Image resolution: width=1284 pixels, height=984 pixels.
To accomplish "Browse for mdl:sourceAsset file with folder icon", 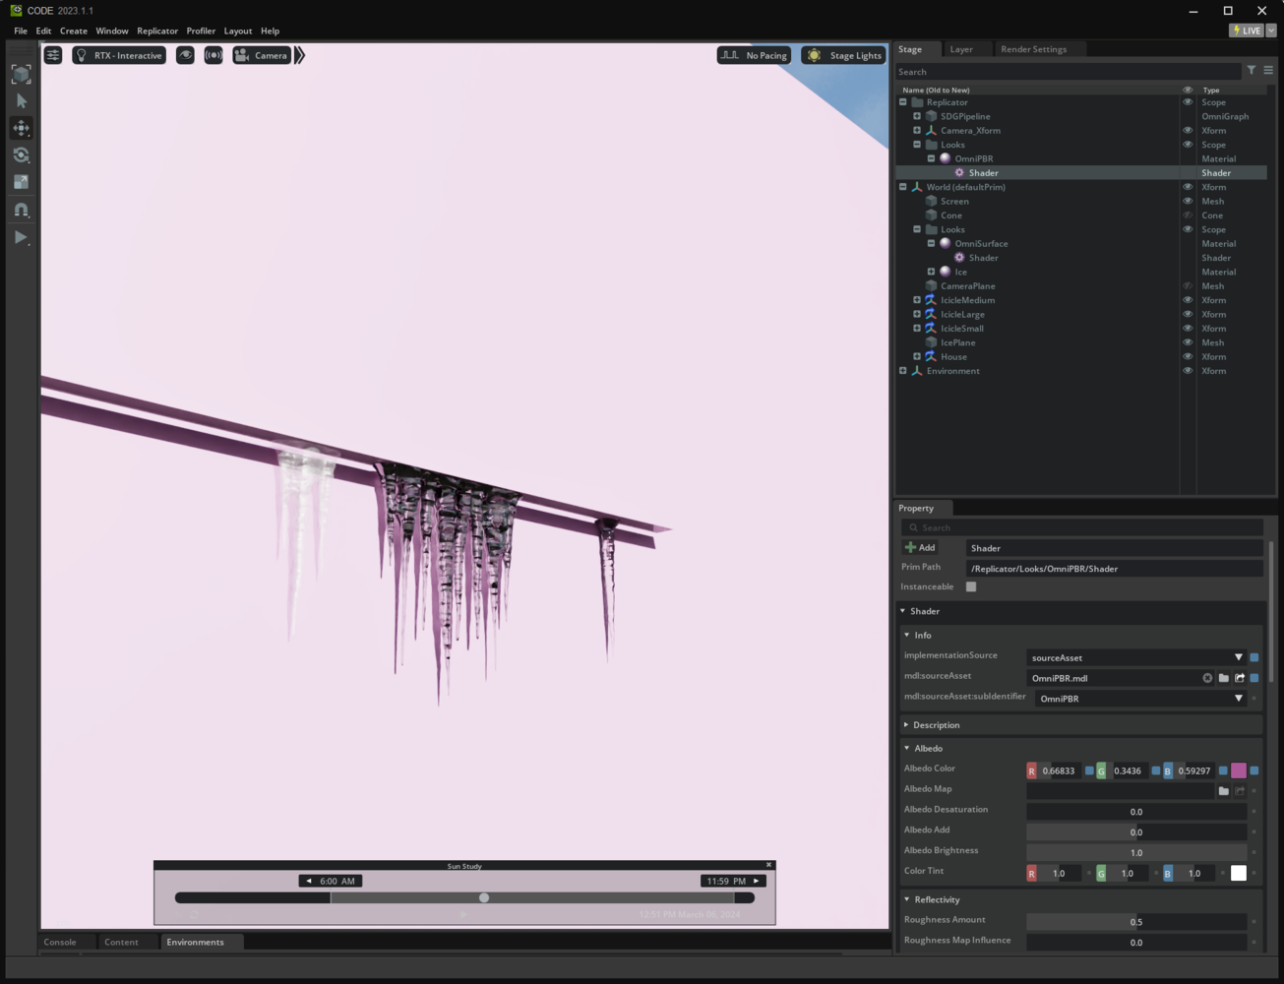I will [1223, 678].
